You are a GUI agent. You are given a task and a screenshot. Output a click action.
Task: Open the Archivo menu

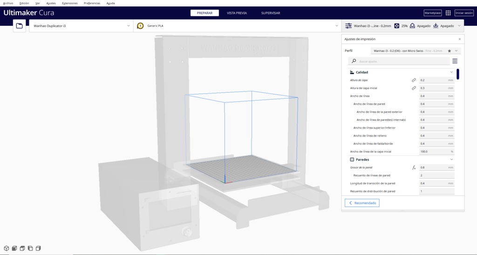coord(8,3)
